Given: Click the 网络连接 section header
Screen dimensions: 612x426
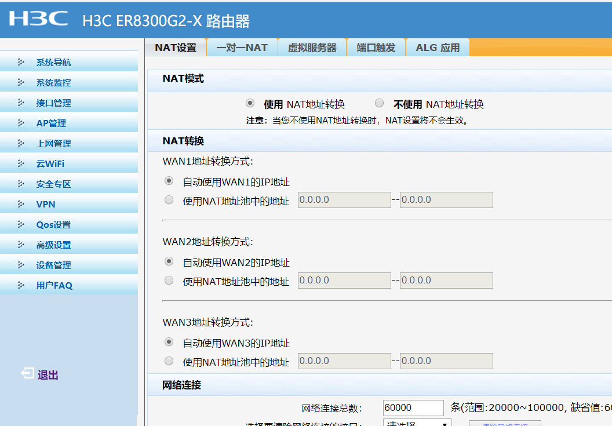Looking at the screenshot, I should (x=181, y=385).
